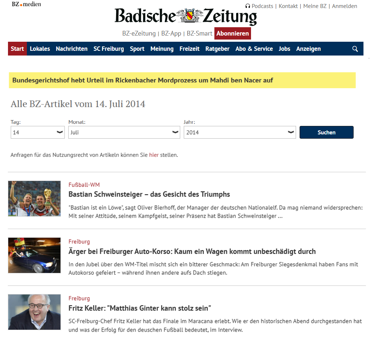Click the red Abonnieren button

[x=232, y=33]
